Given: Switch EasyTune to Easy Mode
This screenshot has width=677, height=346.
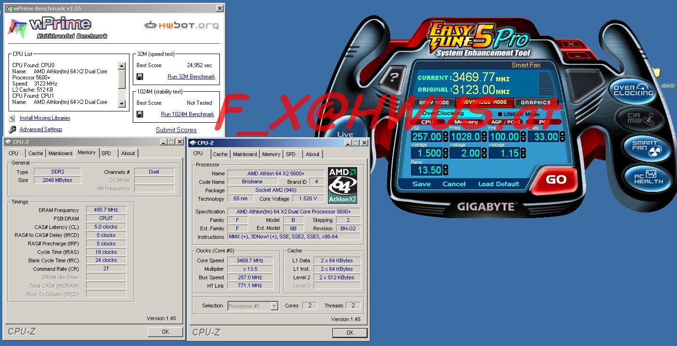Looking at the screenshot, I should pos(434,102).
